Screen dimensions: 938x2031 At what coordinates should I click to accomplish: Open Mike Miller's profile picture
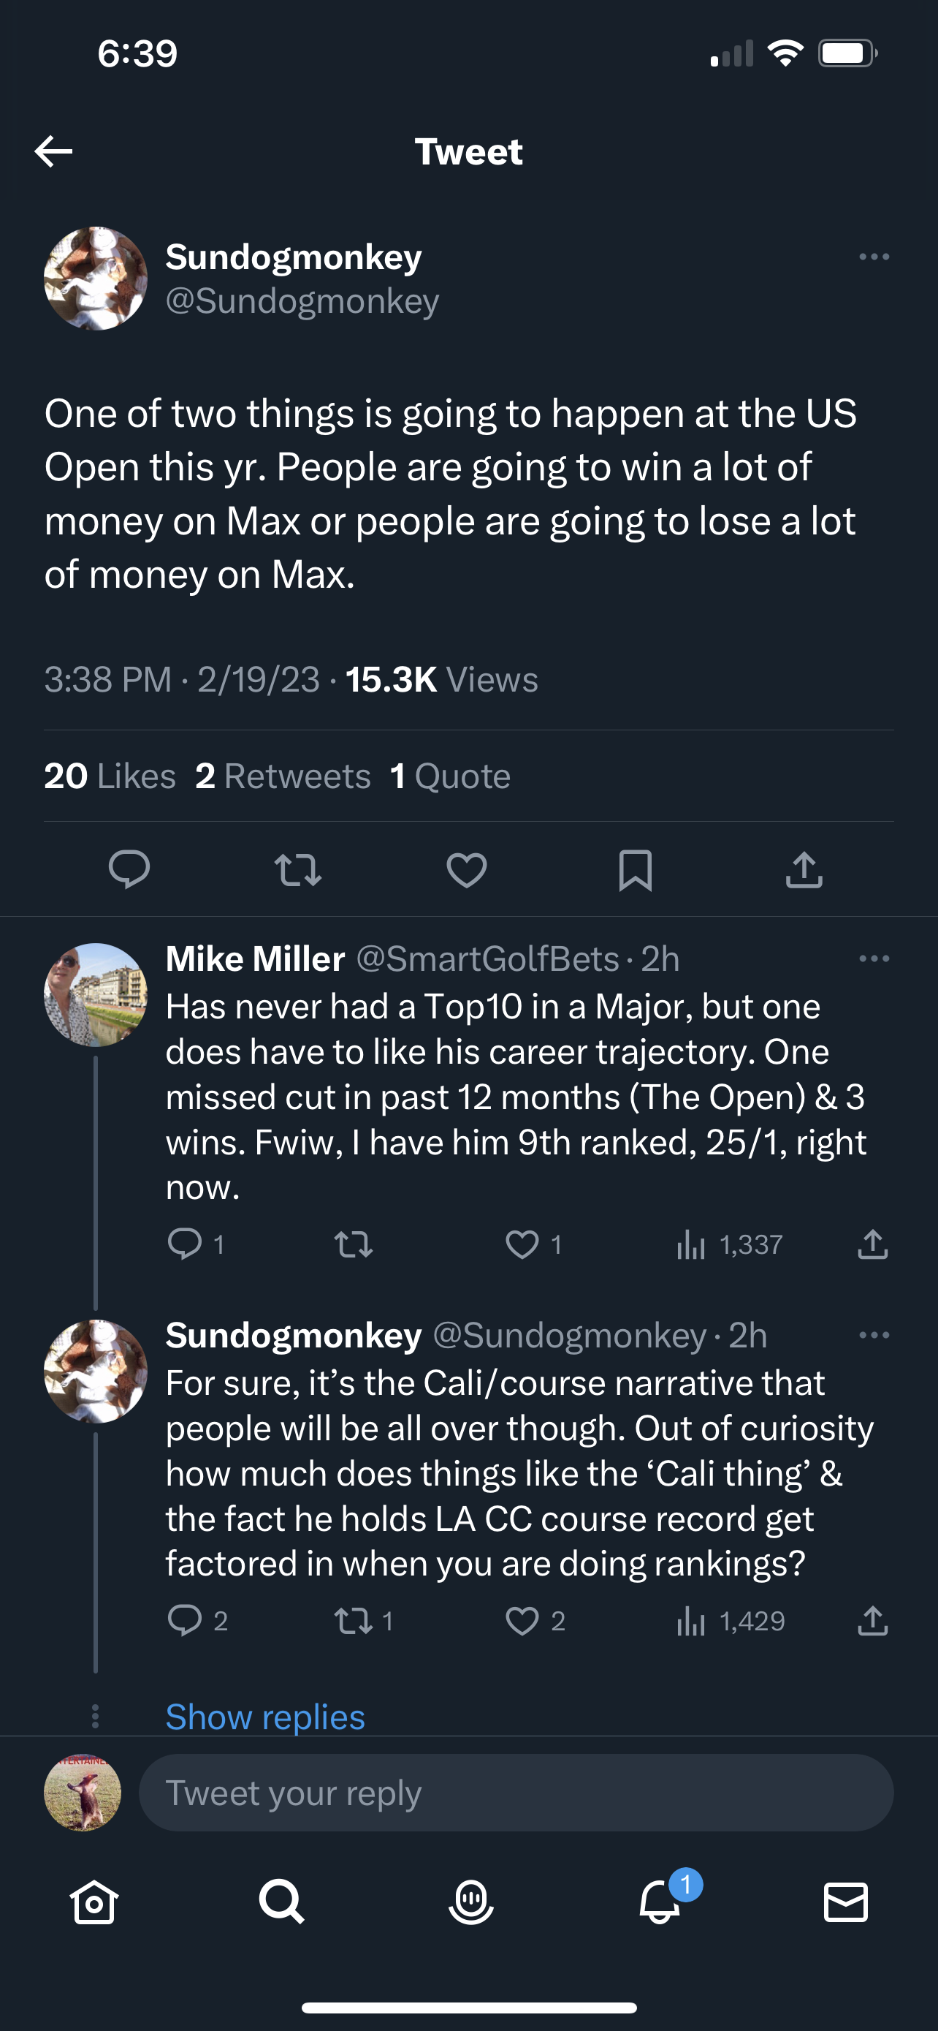95,995
